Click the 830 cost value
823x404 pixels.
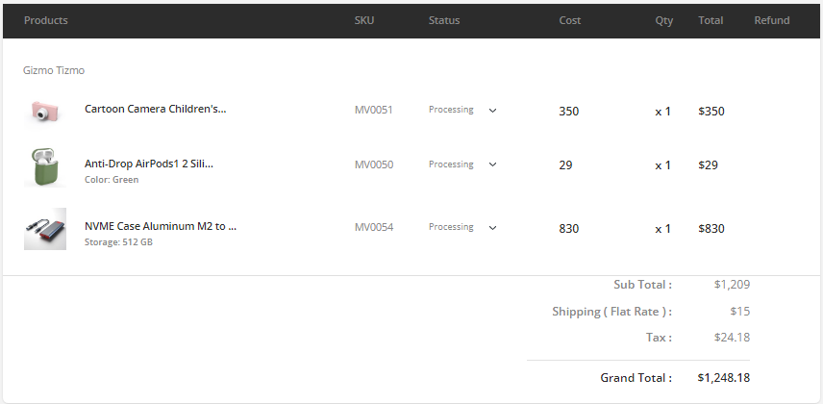pos(569,229)
